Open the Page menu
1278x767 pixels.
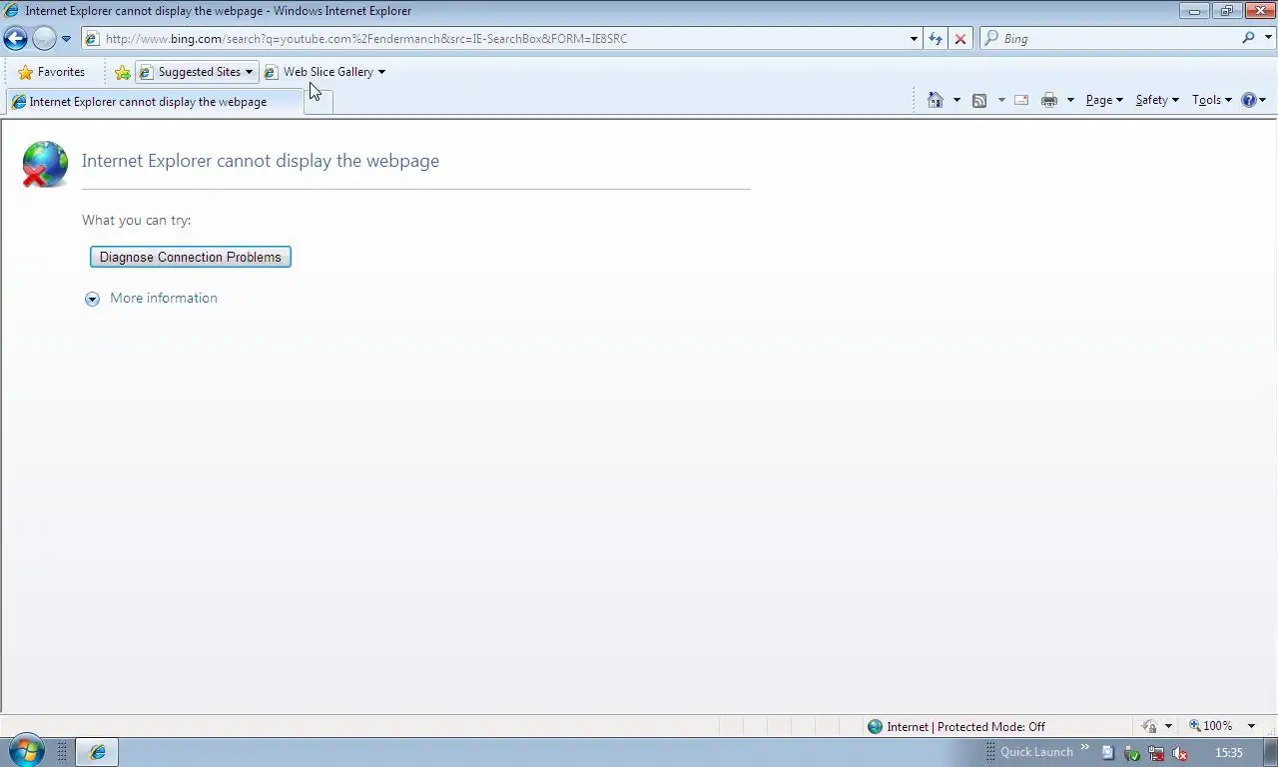(1104, 100)
